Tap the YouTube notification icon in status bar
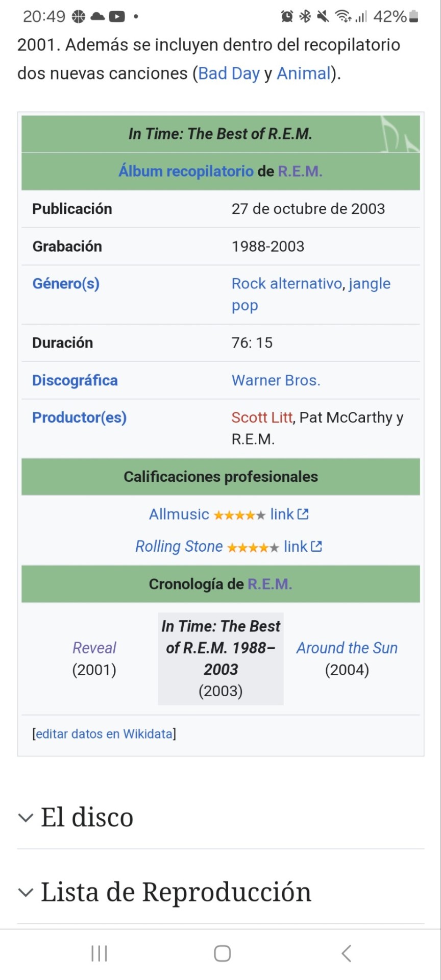This screenshot has width=441, height=980. pos(116,17)
